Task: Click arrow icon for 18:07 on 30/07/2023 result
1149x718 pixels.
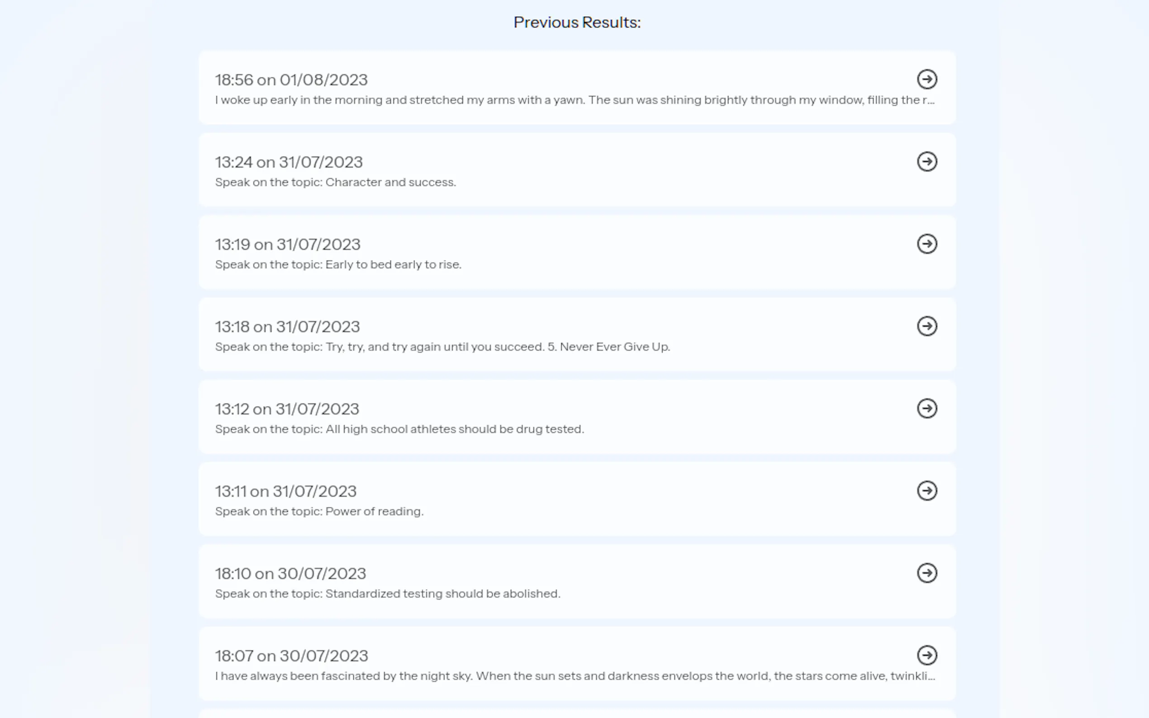Action: click(926, 655)
